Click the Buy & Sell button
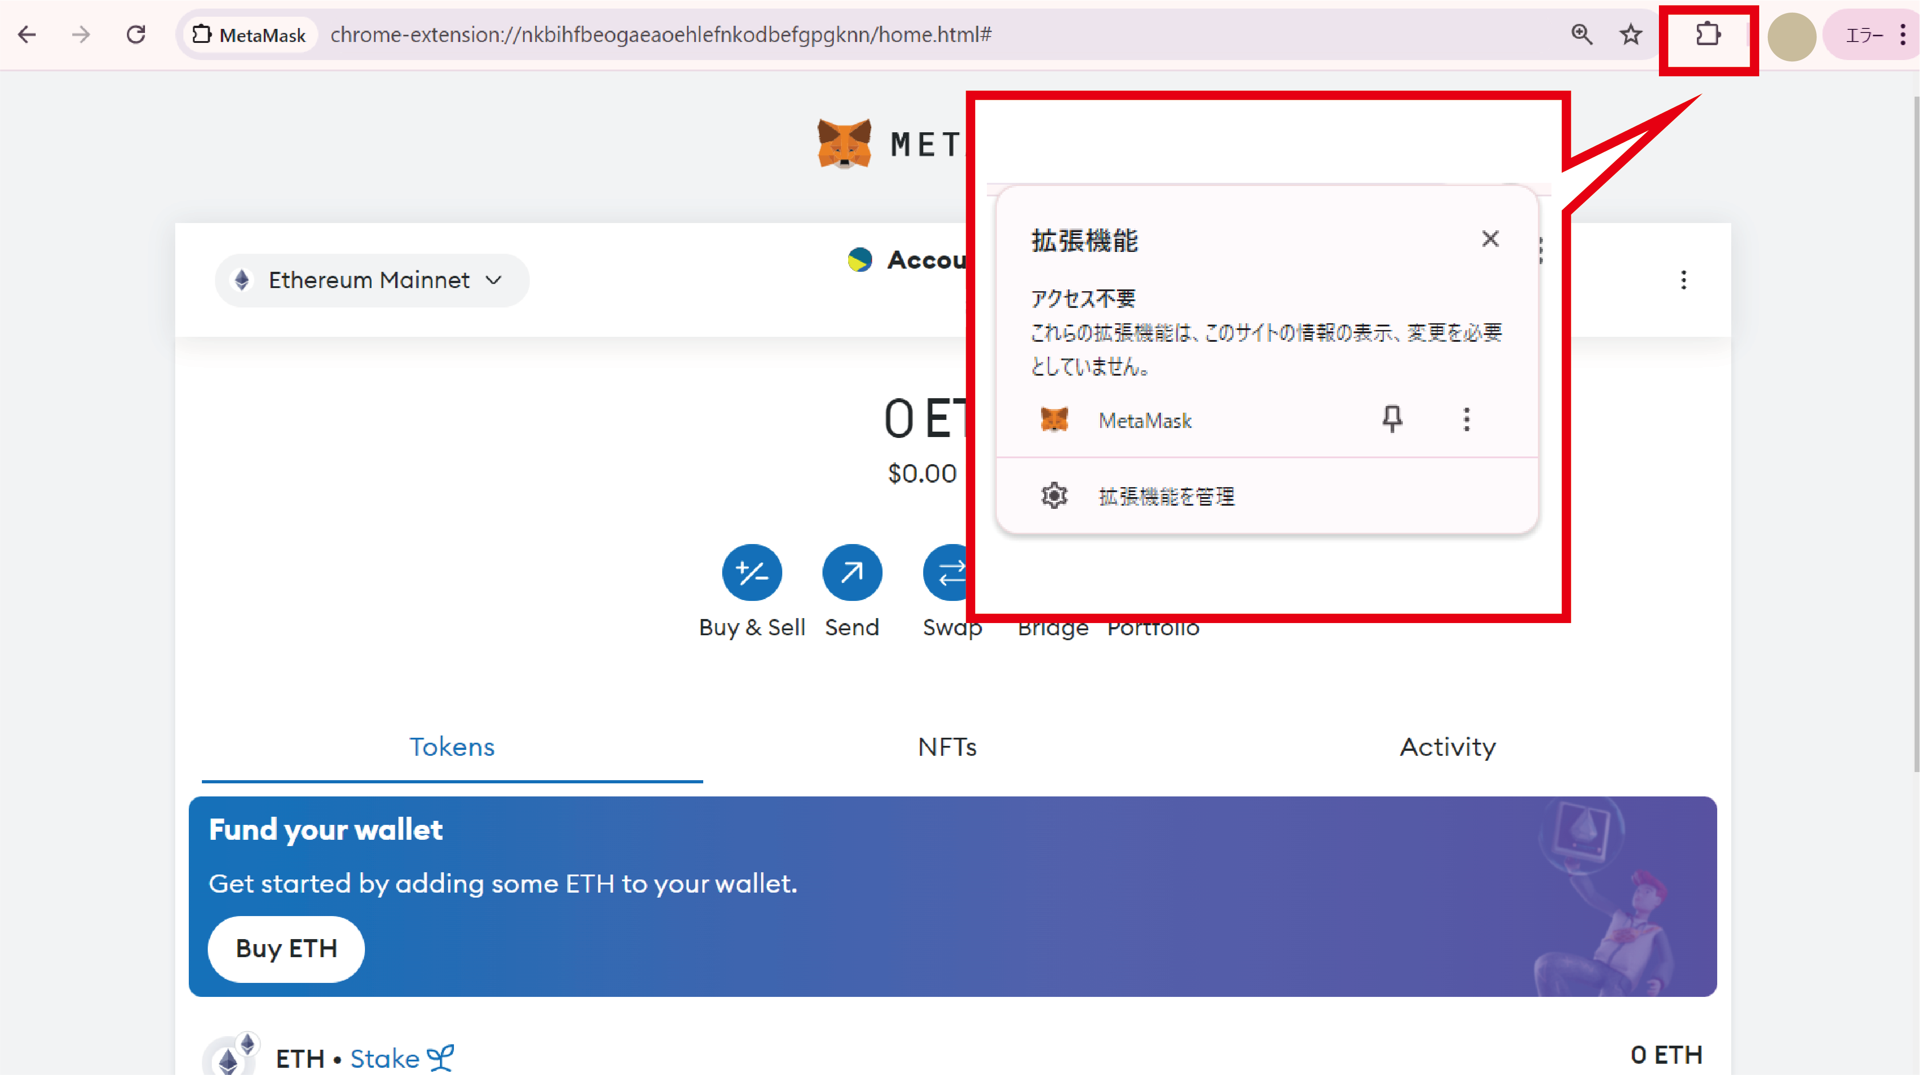This screenshot has width=1920, height=1075. (x=751, y=572)
